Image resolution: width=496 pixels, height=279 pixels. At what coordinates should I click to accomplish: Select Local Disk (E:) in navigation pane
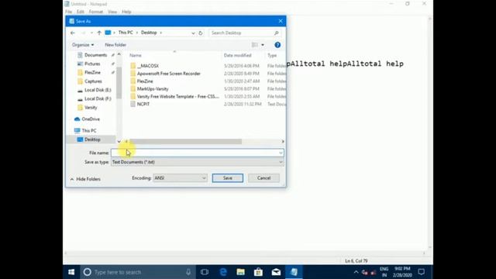[x=98, y=90]
